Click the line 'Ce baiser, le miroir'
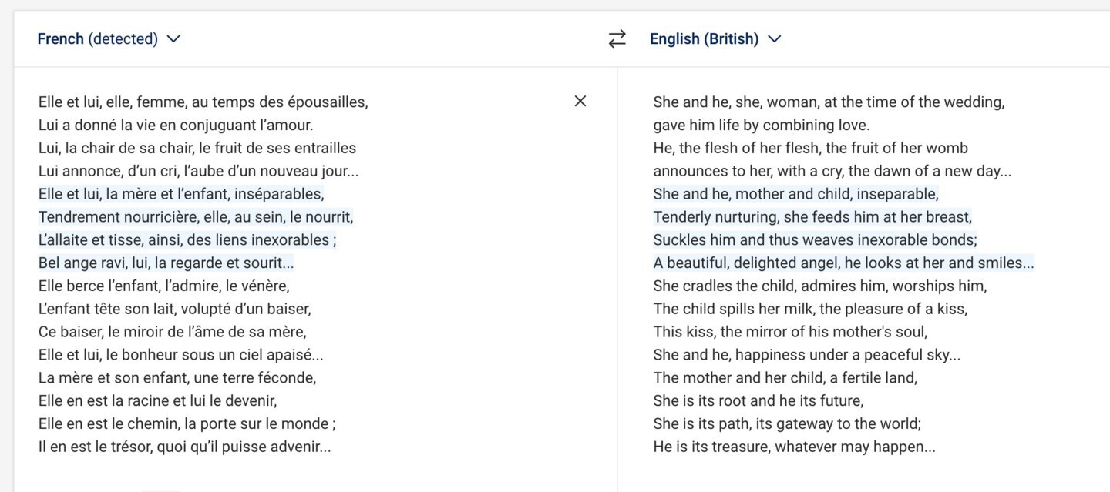This screenshot has height=492, width=1110. (172, 332)
